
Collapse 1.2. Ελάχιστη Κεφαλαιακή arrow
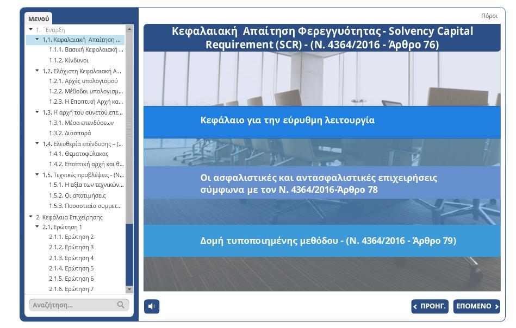pyautogui.click(x=37, y=71)
